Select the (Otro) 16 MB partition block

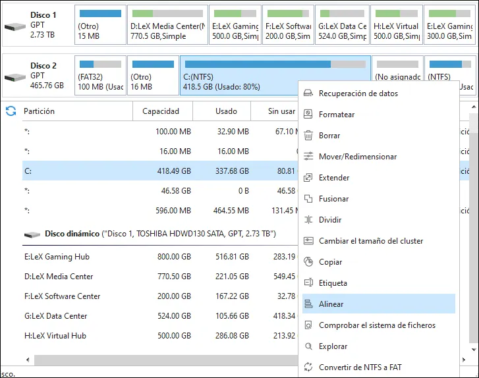click(x=153, y=76)
